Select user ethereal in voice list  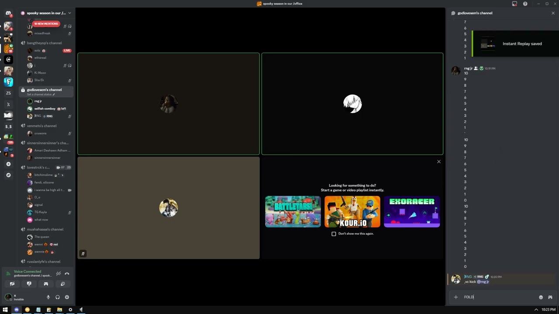40,58
